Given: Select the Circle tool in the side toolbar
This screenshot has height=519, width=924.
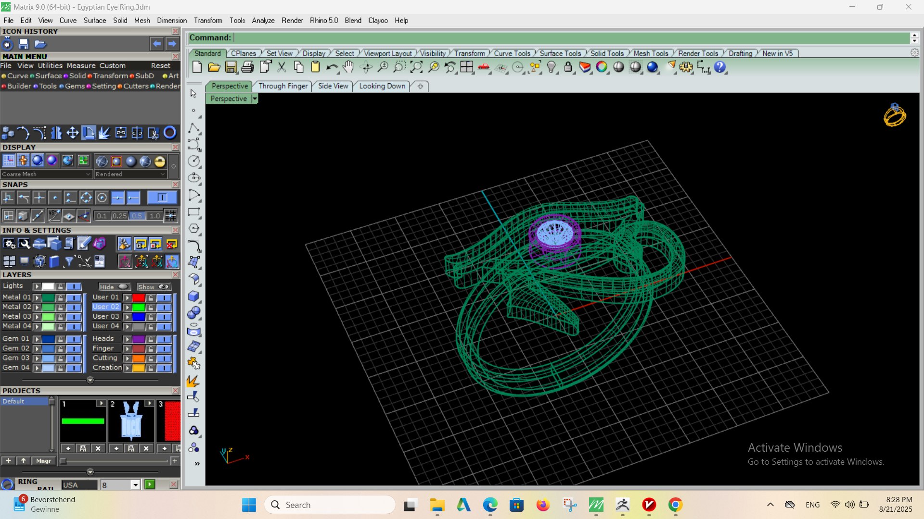Looking at the screenshot, I should click(x=194, y=161).
